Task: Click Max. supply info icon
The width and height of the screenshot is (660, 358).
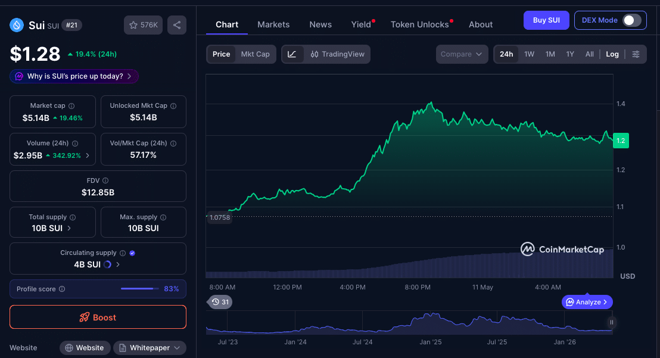Action: pyautogui.click(x=163, y=217)
